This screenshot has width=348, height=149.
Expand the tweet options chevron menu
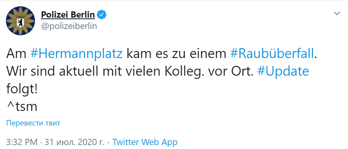(337, 13)
